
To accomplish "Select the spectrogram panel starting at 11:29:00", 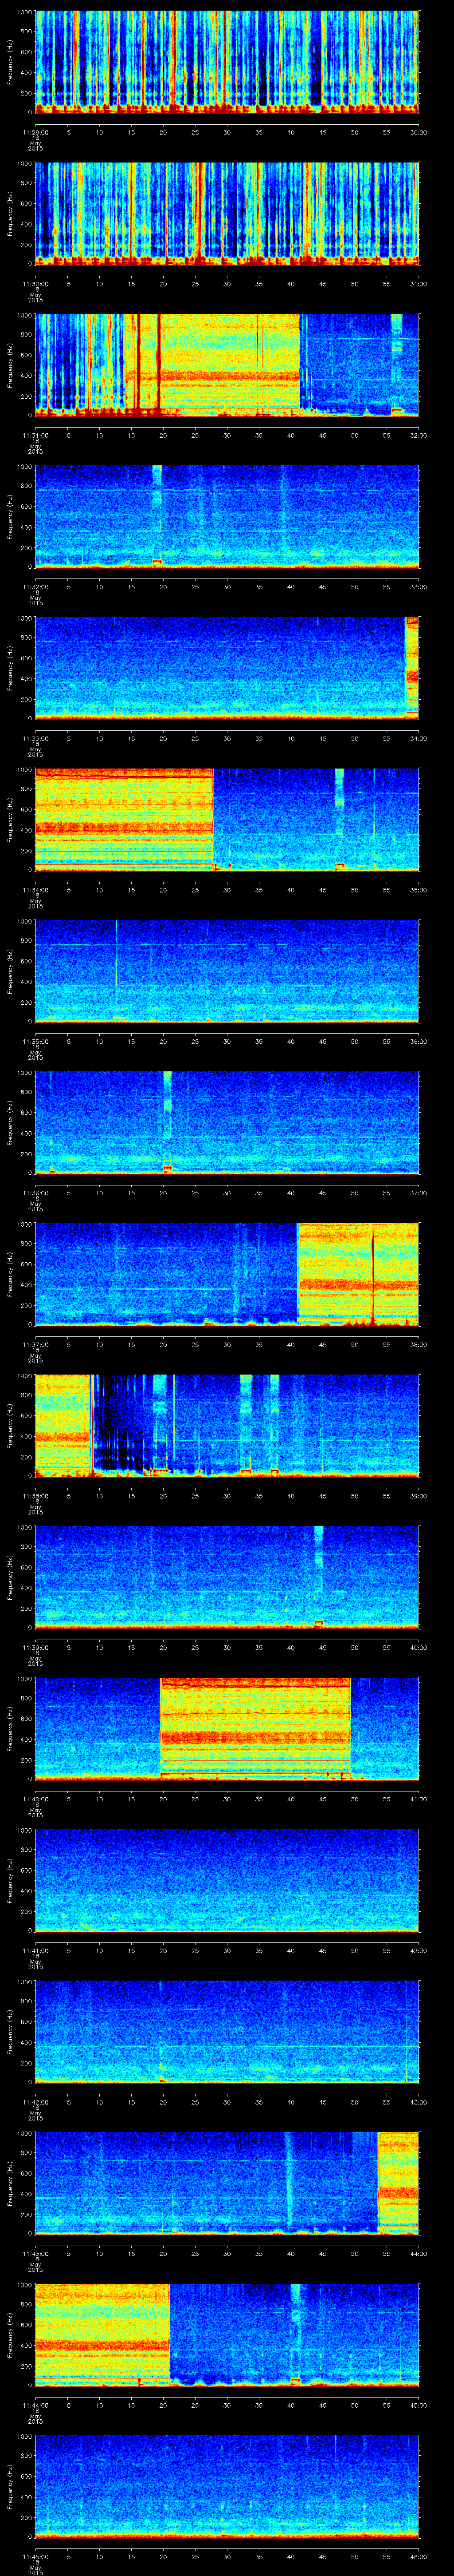I will click(x=227, y=62).
